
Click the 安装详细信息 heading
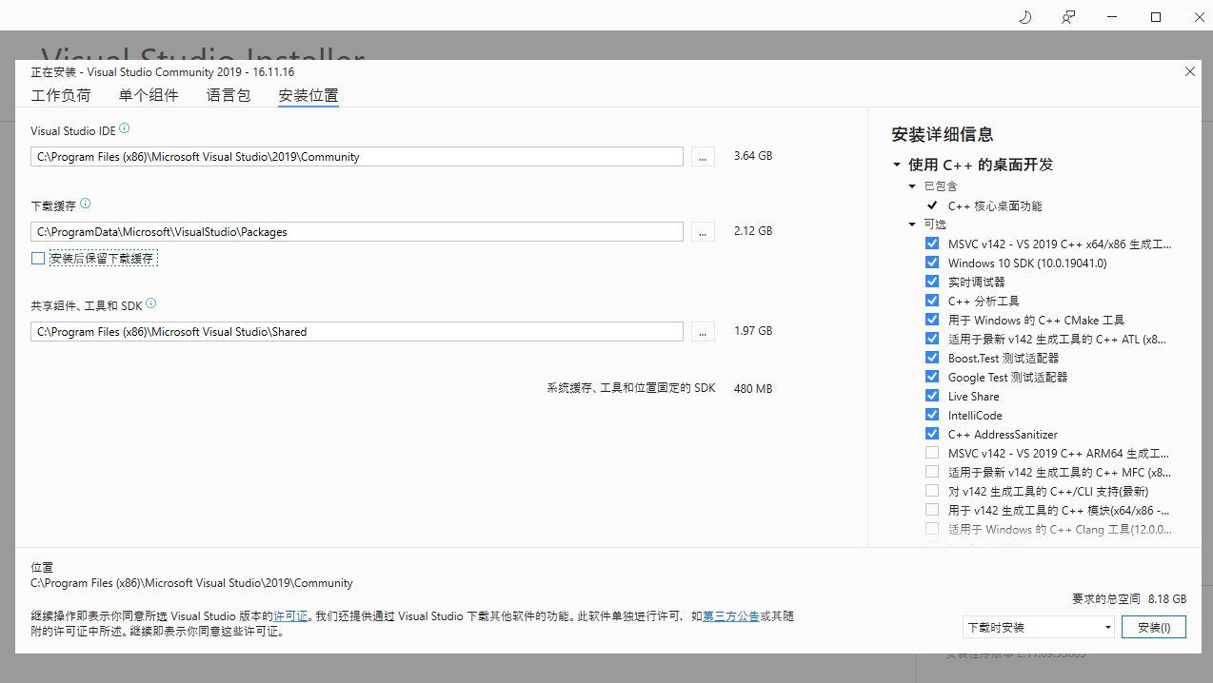943,134
